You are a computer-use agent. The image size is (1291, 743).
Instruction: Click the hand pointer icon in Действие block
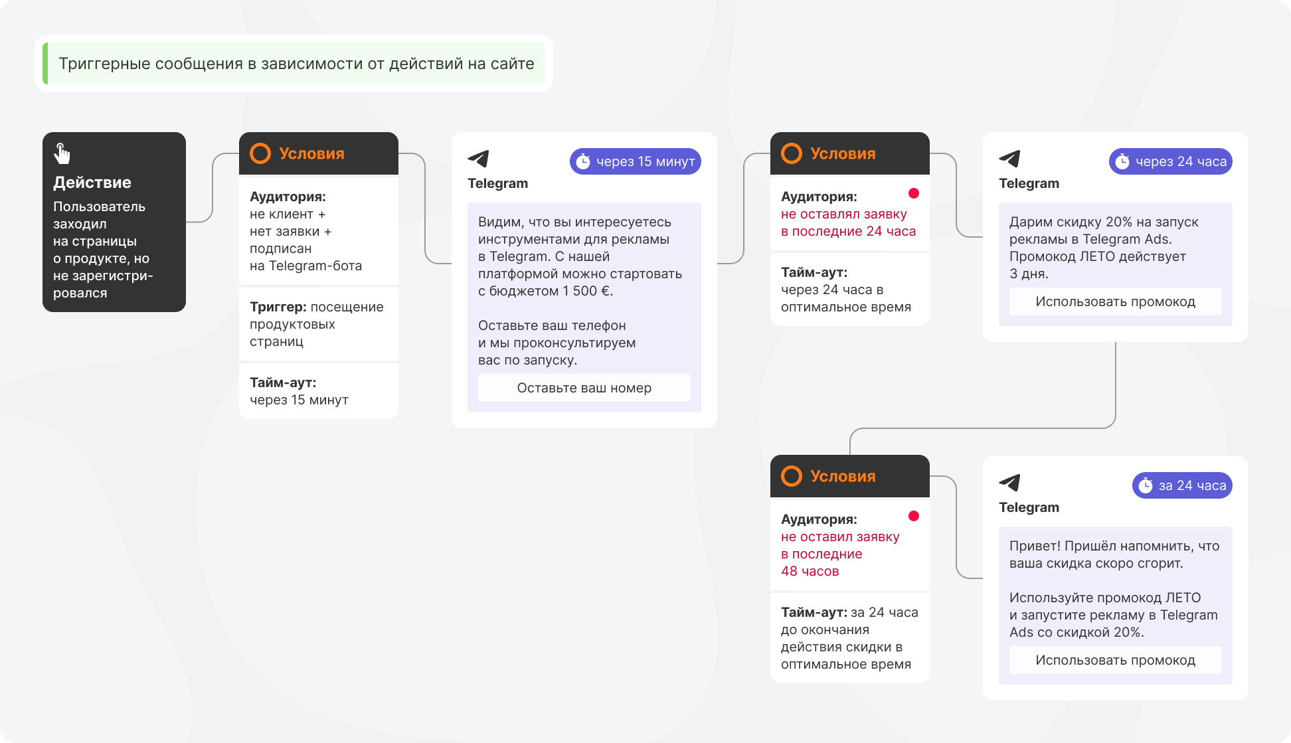(x=62, y=153)
